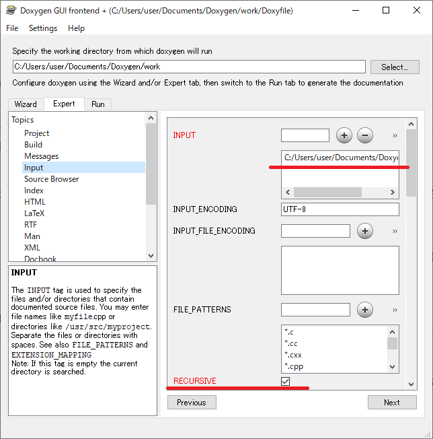Click the minus button next to INPUT field
Viewport: 433px width, 439px height.
[x=364, y=135]
